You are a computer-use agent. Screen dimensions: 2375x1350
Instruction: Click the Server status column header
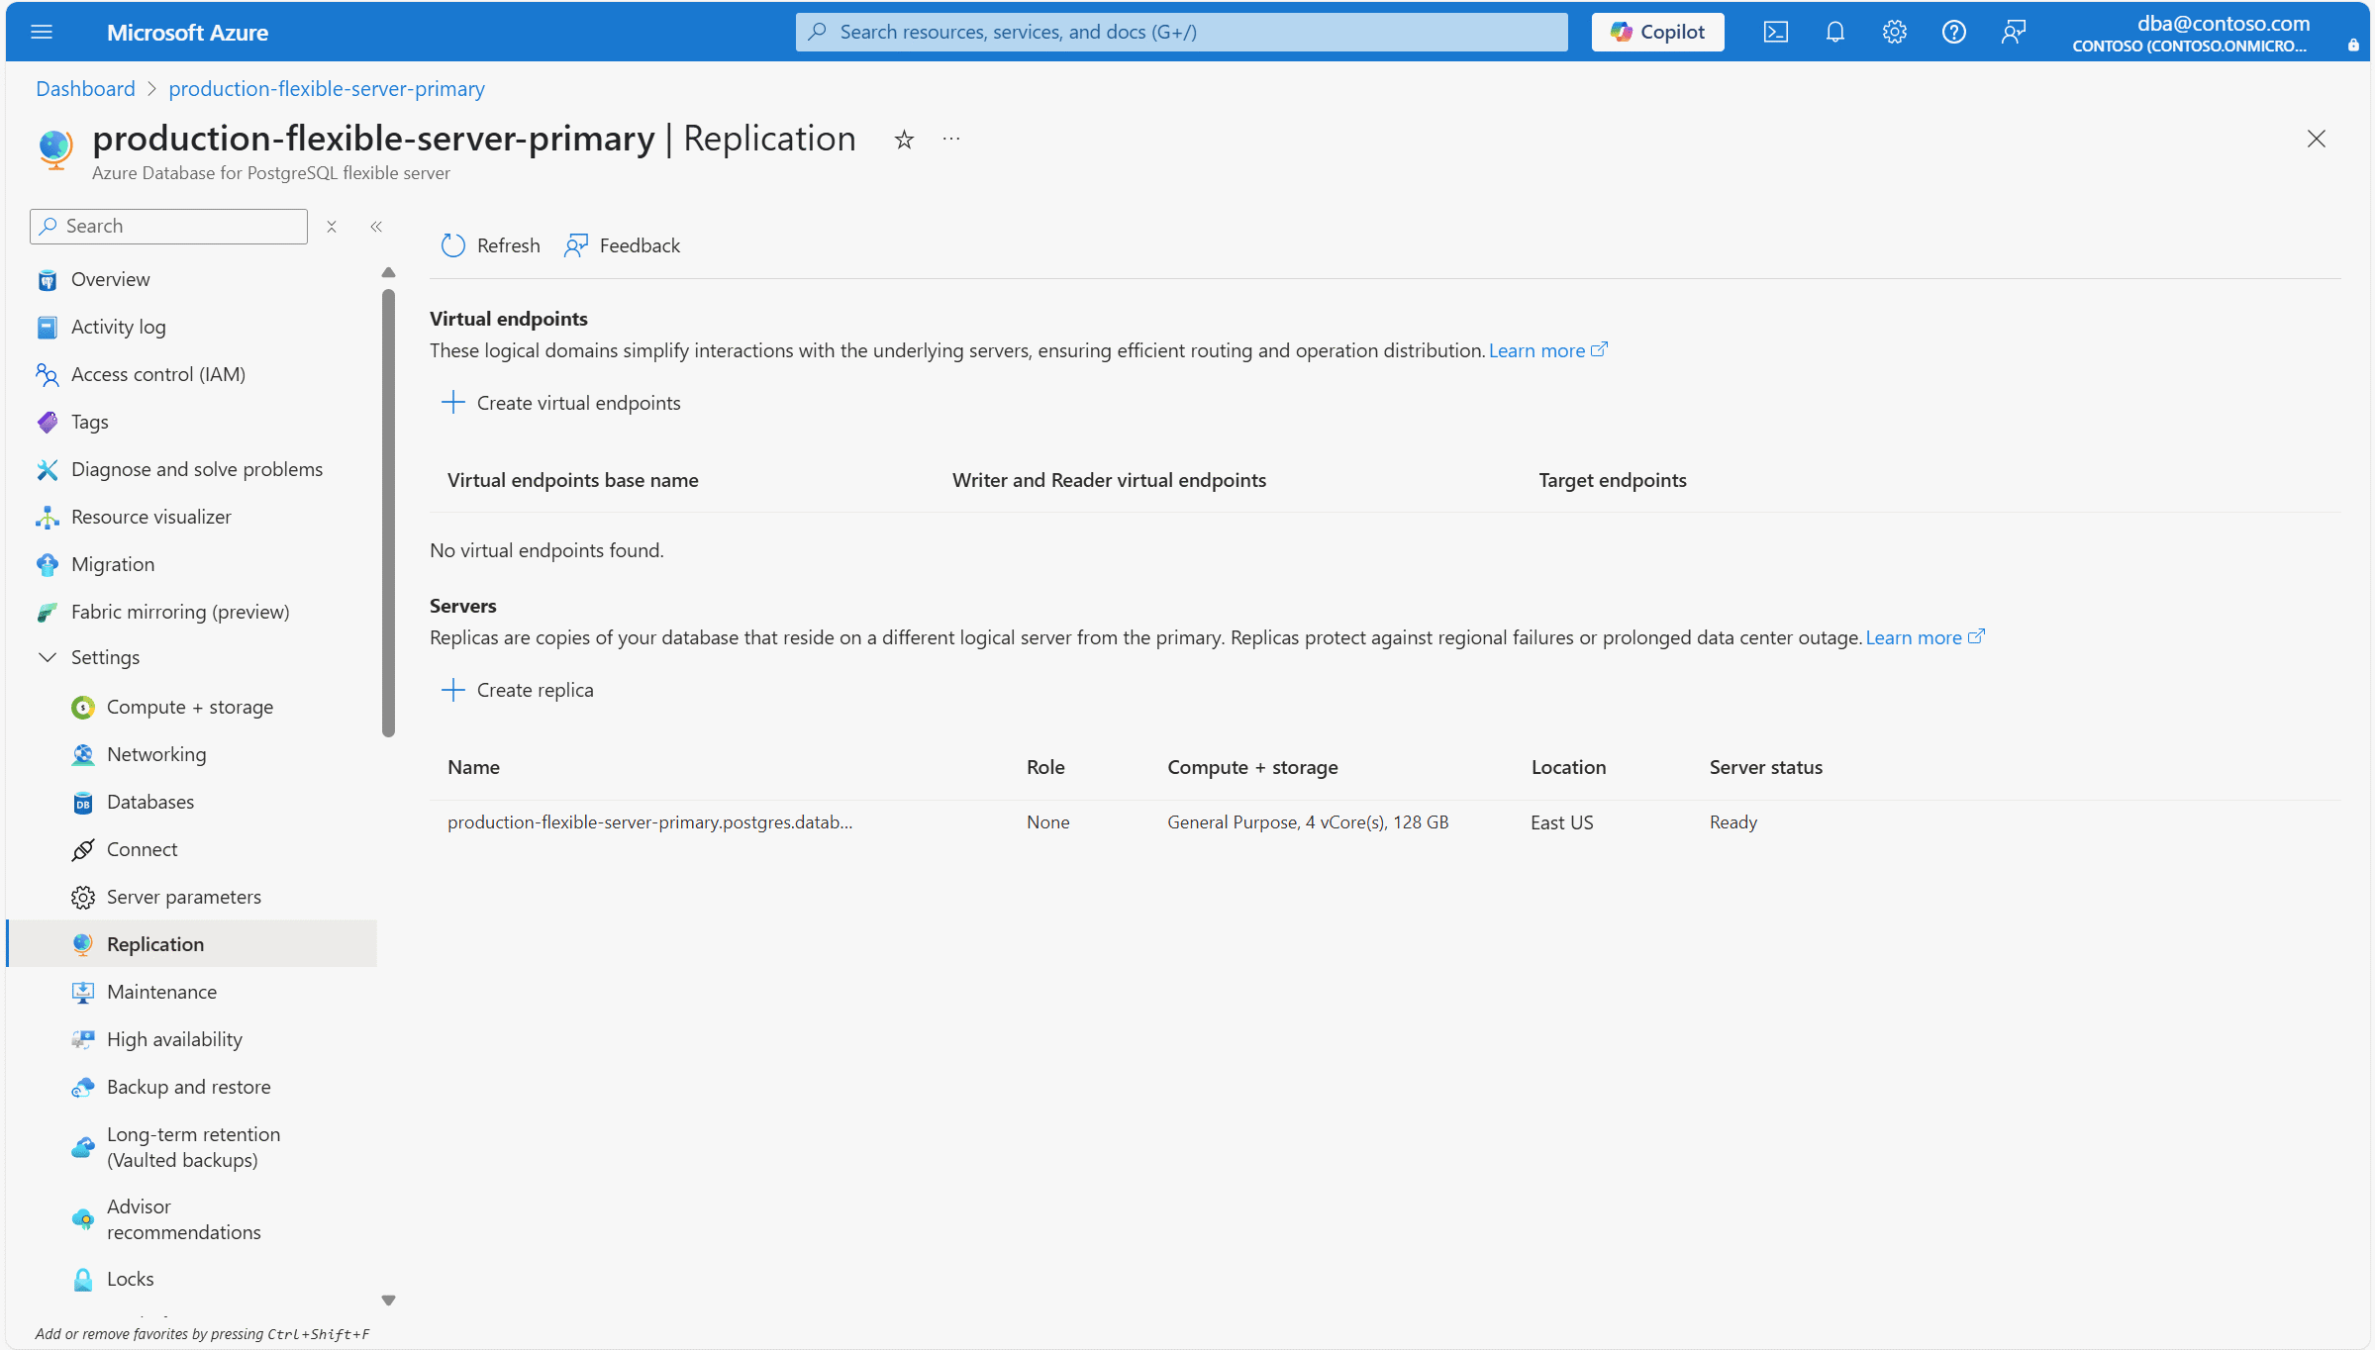pos(1765,767)
